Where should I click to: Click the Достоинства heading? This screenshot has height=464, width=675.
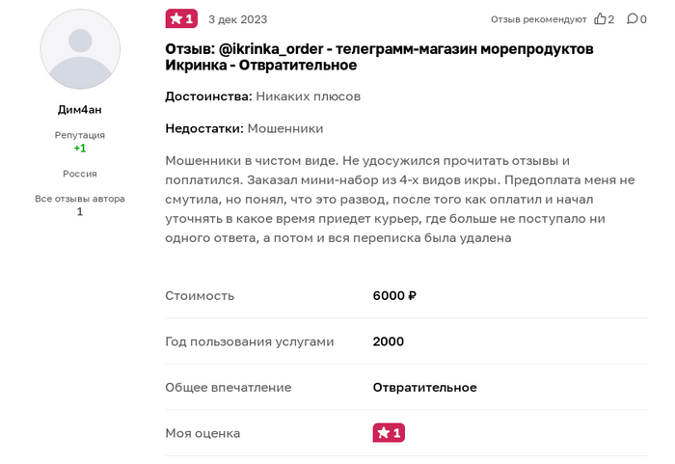(208, 96)
